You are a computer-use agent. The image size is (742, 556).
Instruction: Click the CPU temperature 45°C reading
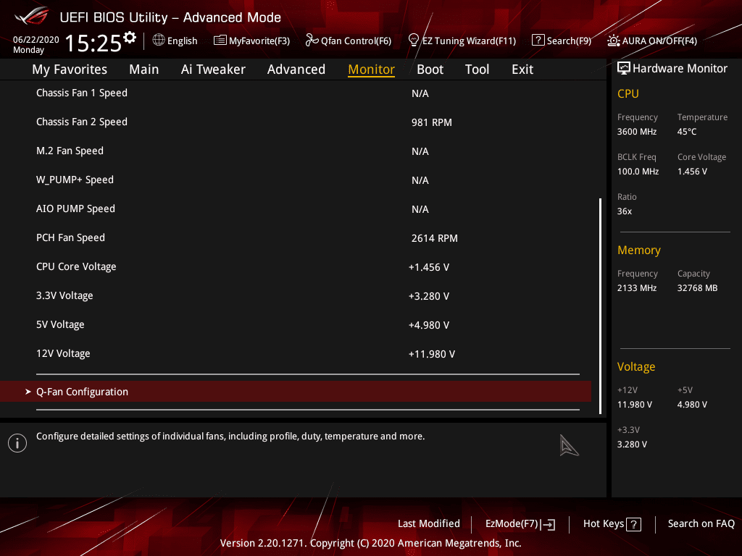[687, 132]
